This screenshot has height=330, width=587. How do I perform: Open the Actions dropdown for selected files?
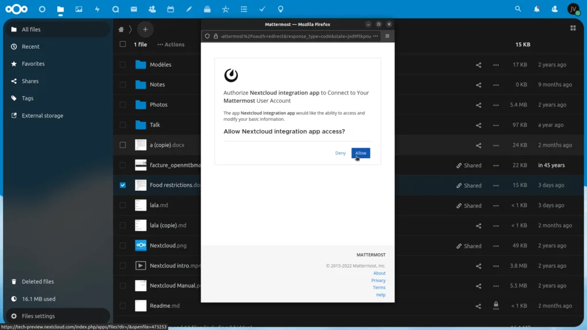171,44
